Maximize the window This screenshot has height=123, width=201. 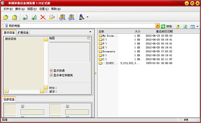[x=192, y=3]
